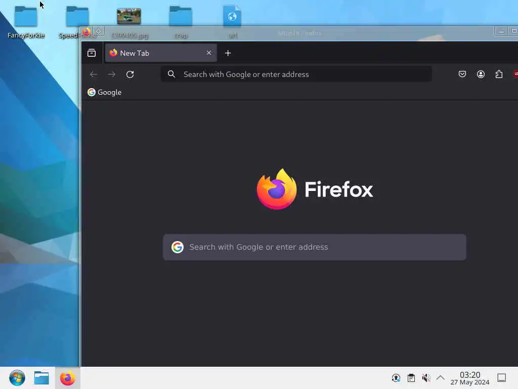Minimize the Firefox window
Screen dimensions: 518x389
501,31
